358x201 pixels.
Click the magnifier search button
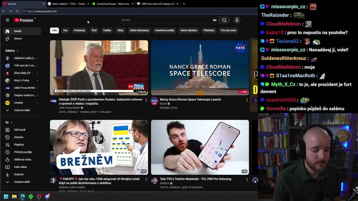[224, 20]
